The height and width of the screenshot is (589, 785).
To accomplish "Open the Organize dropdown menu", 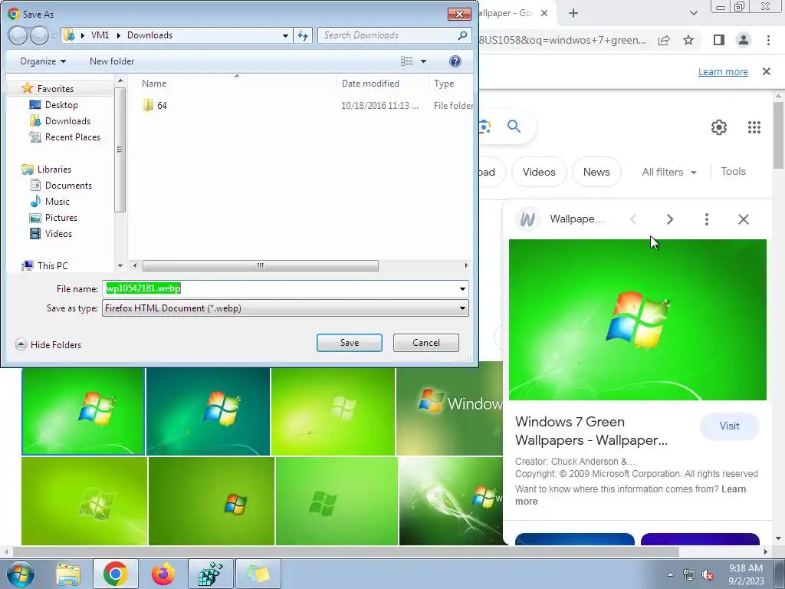I will coord(43,61).
